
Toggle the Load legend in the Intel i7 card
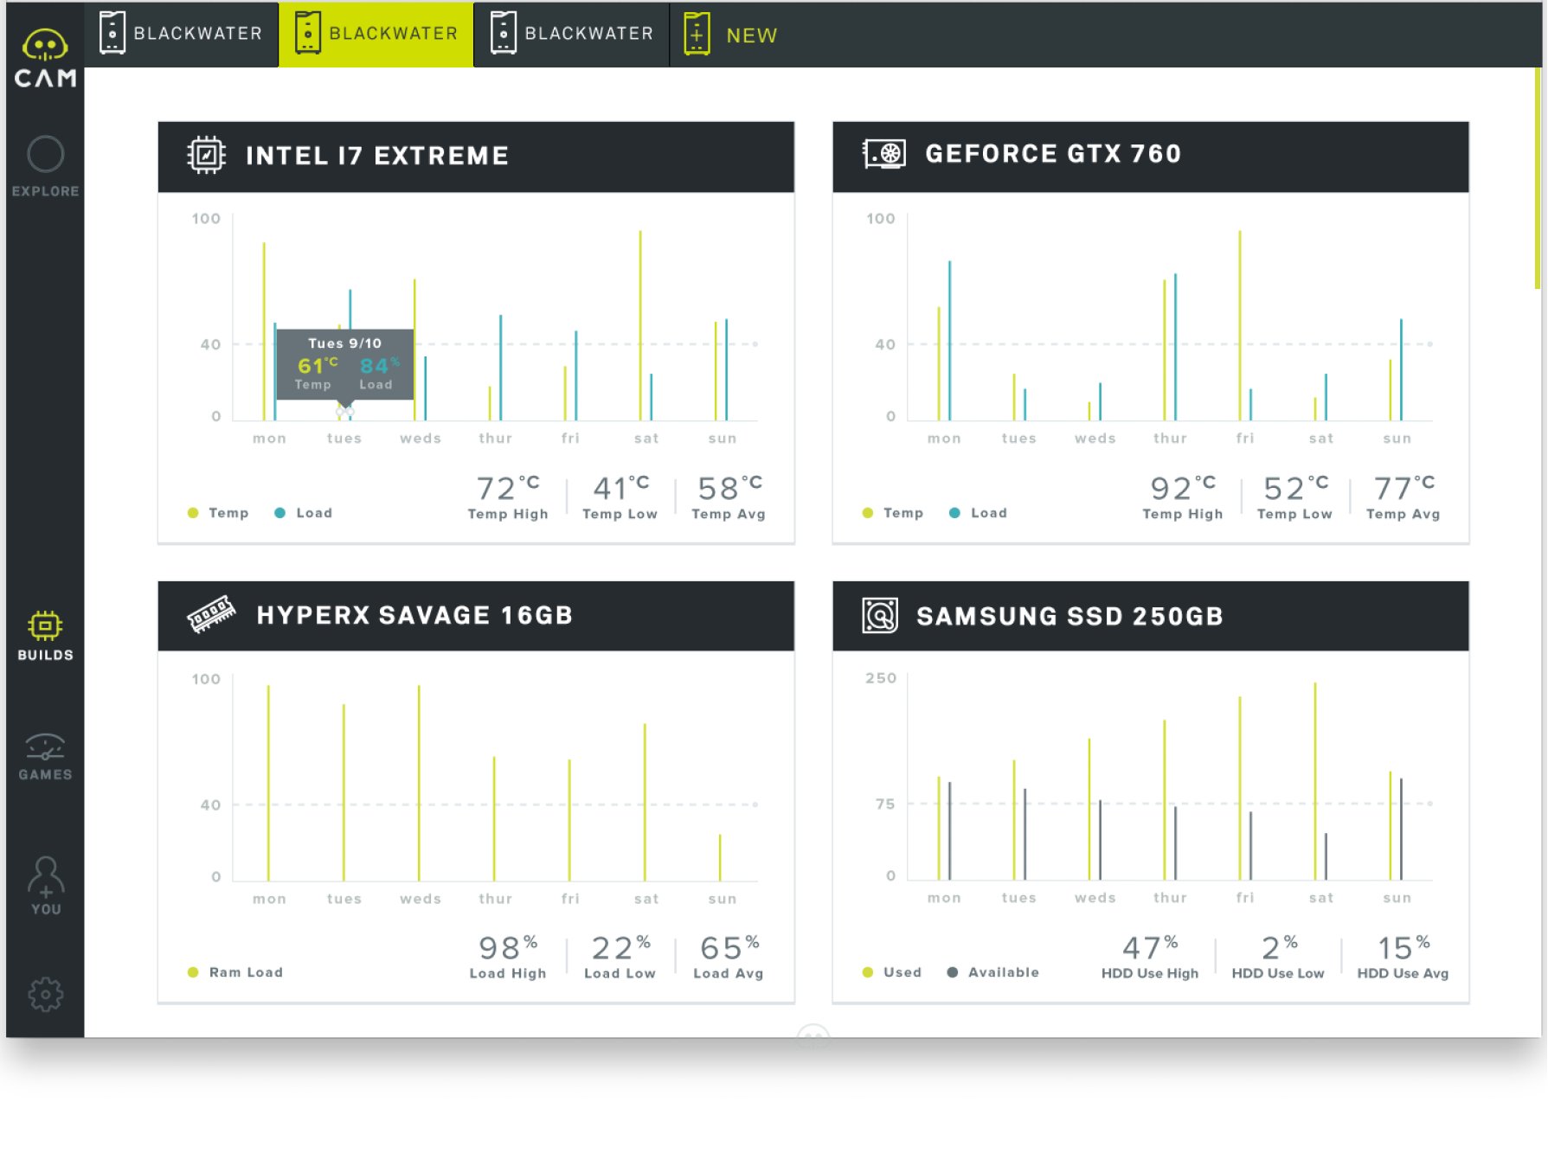[304, 513]
